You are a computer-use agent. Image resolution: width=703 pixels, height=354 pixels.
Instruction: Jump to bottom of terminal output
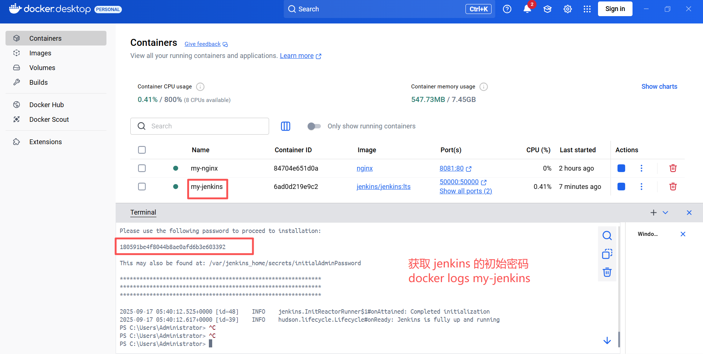click(607, 340)
